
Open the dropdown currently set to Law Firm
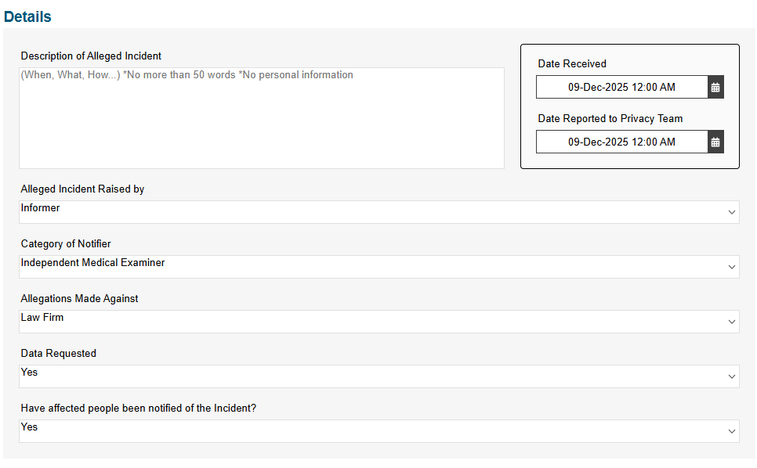[x=379, y=322]
